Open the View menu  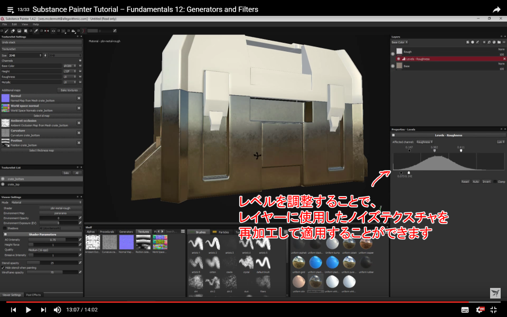pyautogui.click(x=25, y=24)
